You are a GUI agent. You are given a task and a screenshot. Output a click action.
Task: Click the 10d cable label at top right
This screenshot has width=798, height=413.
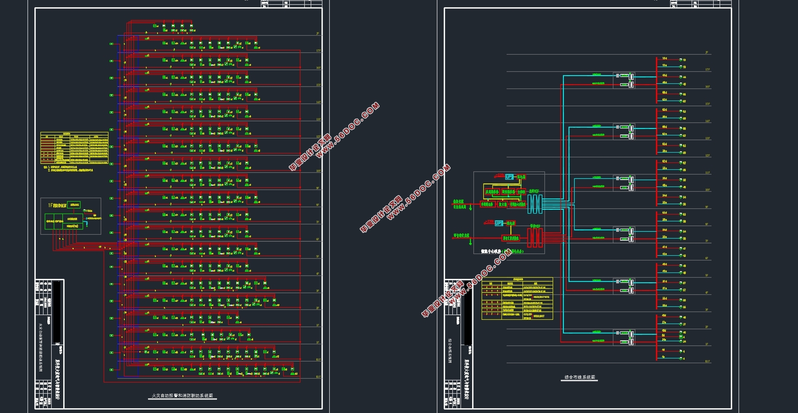[x=664, y=58]
